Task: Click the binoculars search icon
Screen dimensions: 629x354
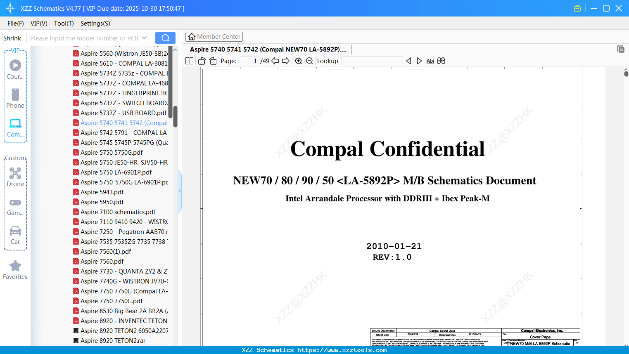Action: pos(441,61)
